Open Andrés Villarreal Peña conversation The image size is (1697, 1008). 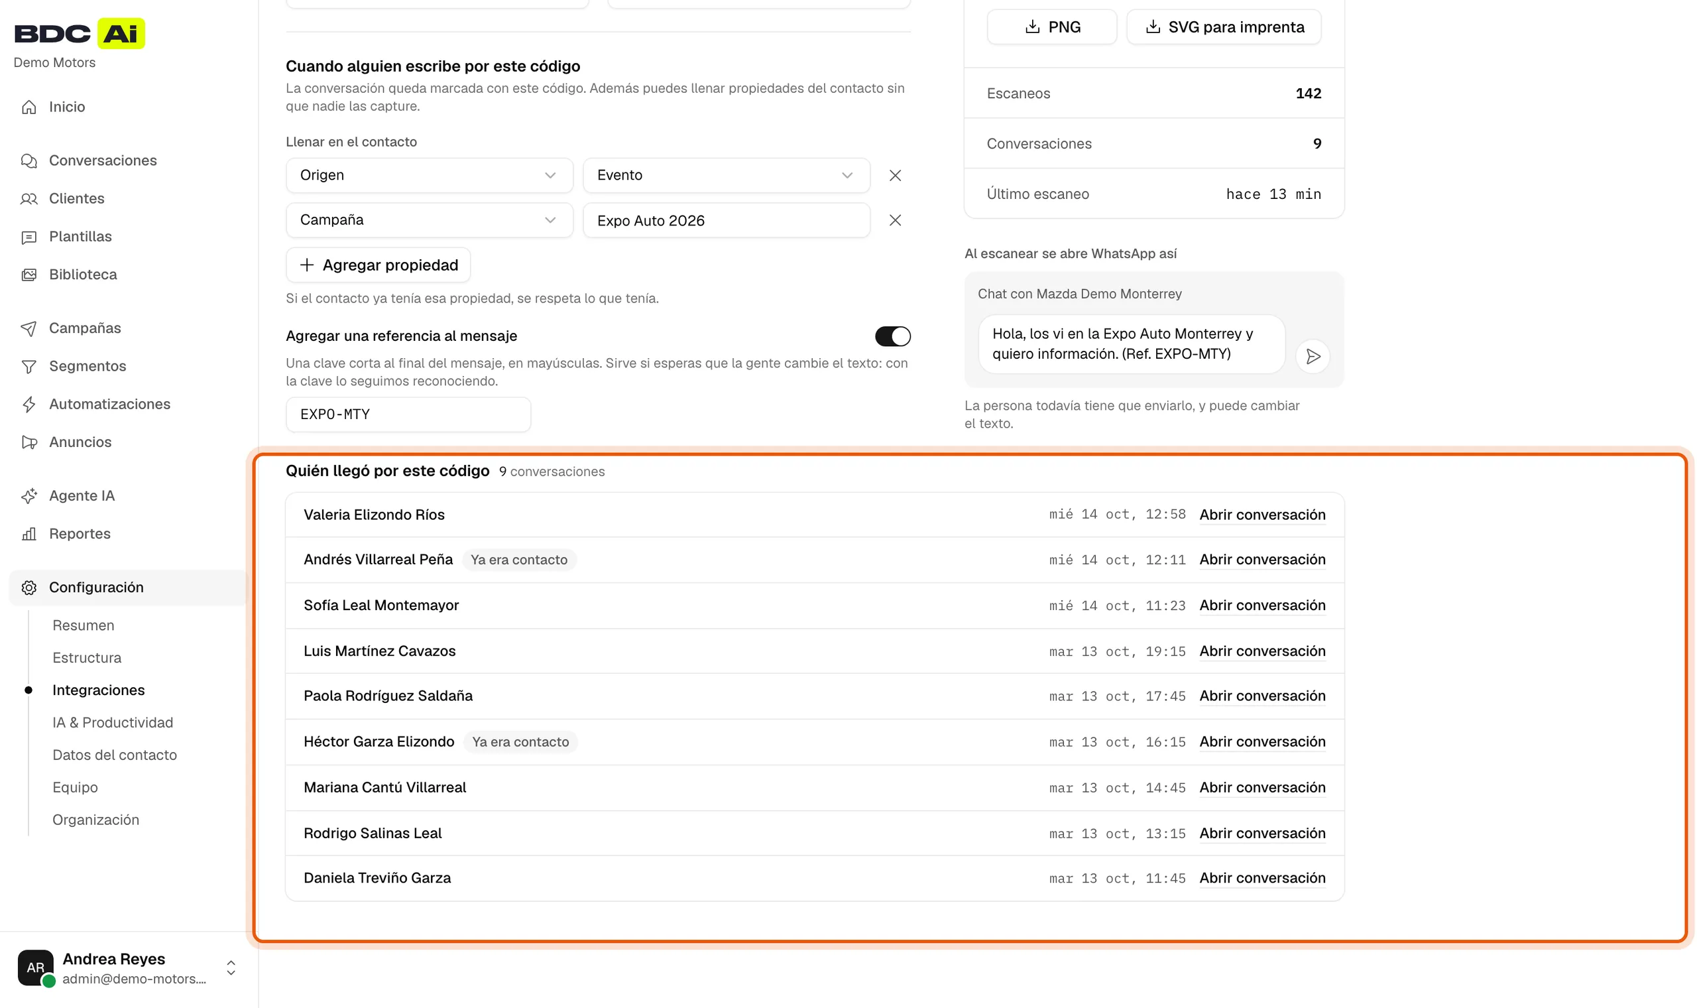click(1262, 560)
